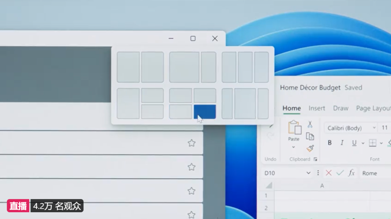
Task: Star the topmost row in the list window
Action: 192,143
